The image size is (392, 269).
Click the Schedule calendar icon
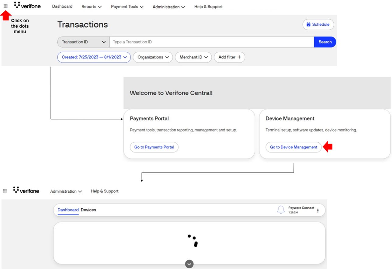pos(309,24)
